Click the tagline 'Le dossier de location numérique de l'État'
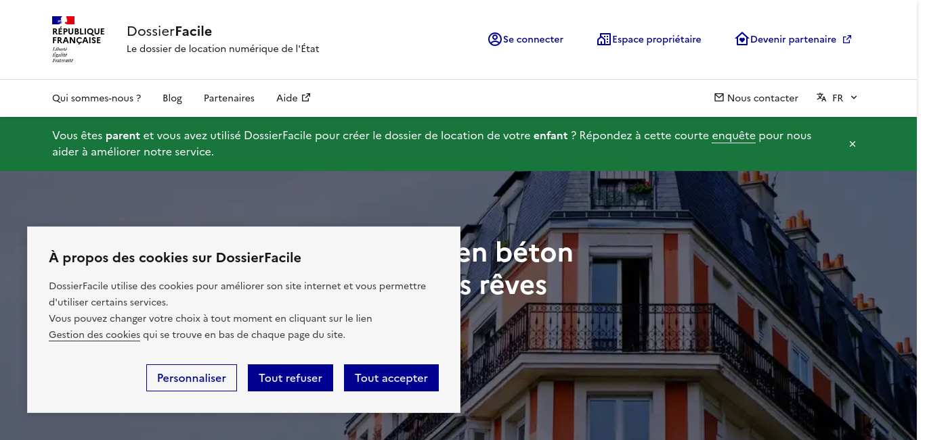Screen dimensions: 925x440 (x=223, y=49)
